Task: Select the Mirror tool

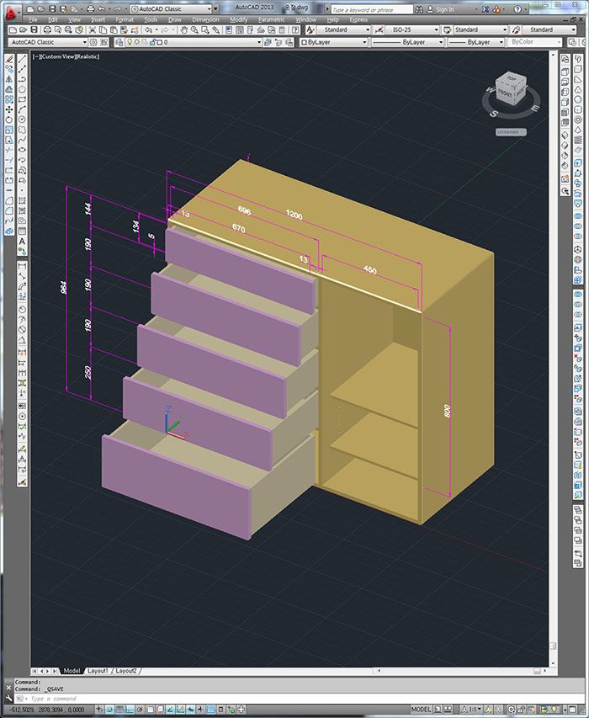Action: [x=9, y=79]
